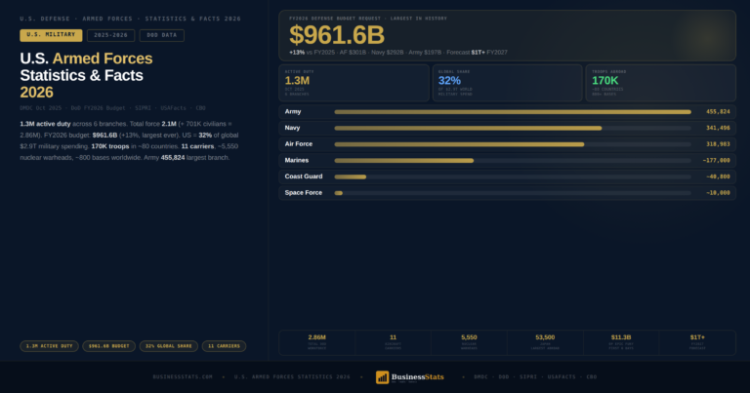The width and height of the screenshot is (750, 393).
Task: Click the top U.S. DEFENSE · ARMED FORCES eyebrow text
Action: point(131,20)
